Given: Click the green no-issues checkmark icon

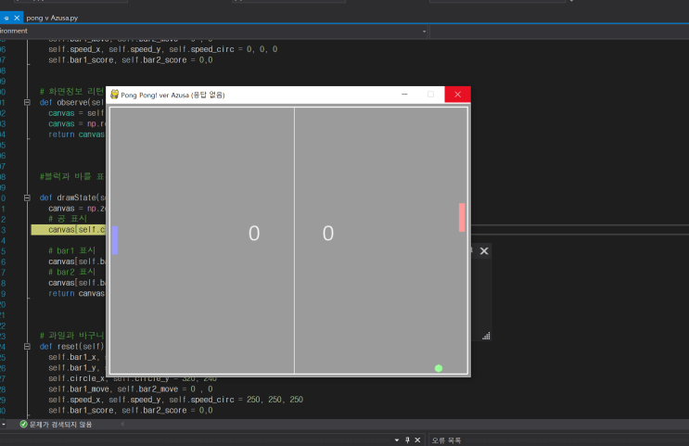Looking at the screenshot, I should (24, 424).
